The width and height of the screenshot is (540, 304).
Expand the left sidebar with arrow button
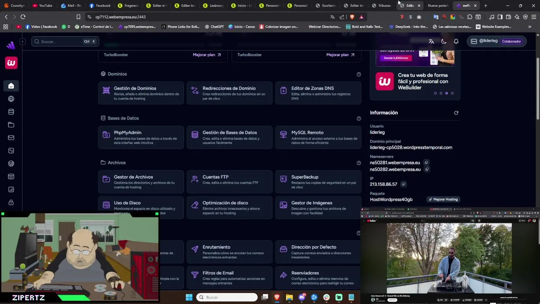(22, 41)
